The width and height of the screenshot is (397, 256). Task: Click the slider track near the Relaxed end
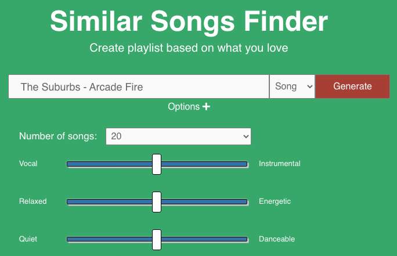pos(78,201)
